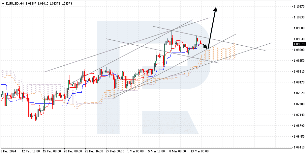Click the 27 Feb 08:00 time label

click(x=115, y=151)
